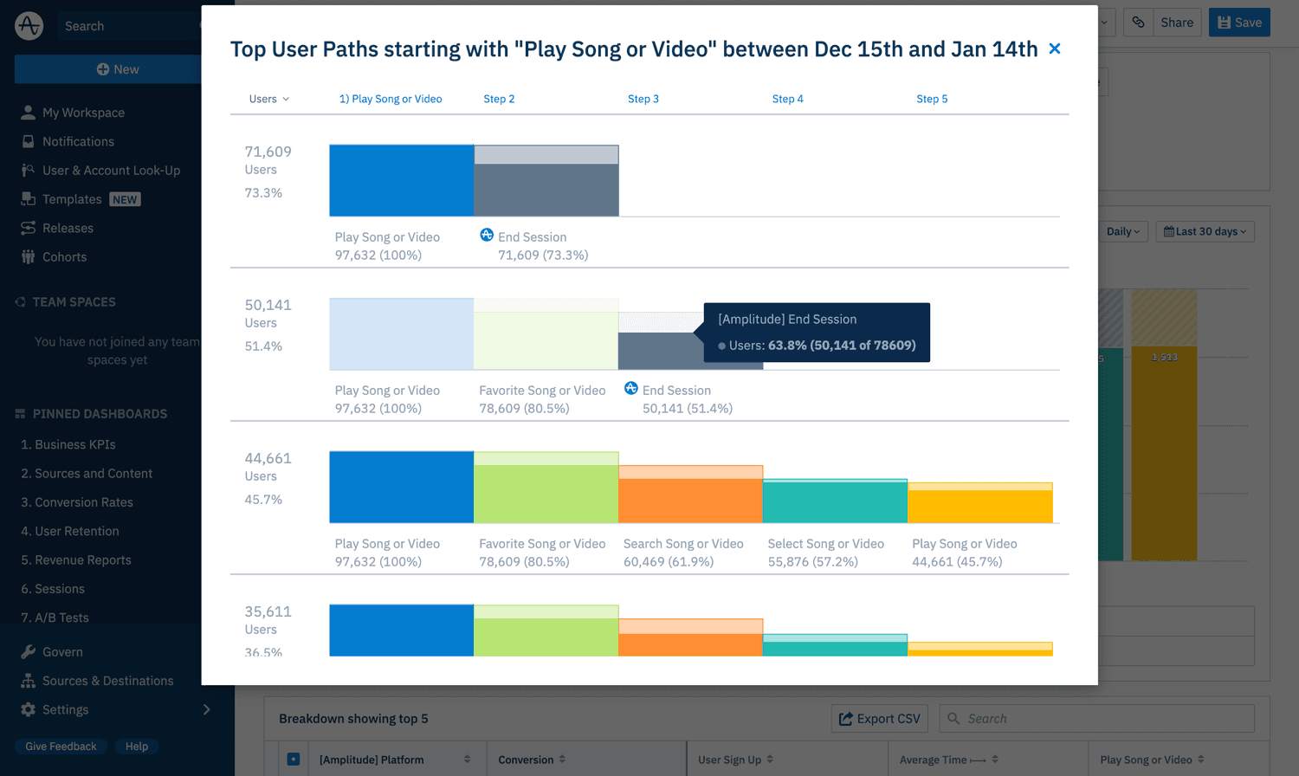This screenshot has width=1299, height=776.
Task: Open the Govern wrench icon
Action: pyautogui.click(x=28, y=652)
